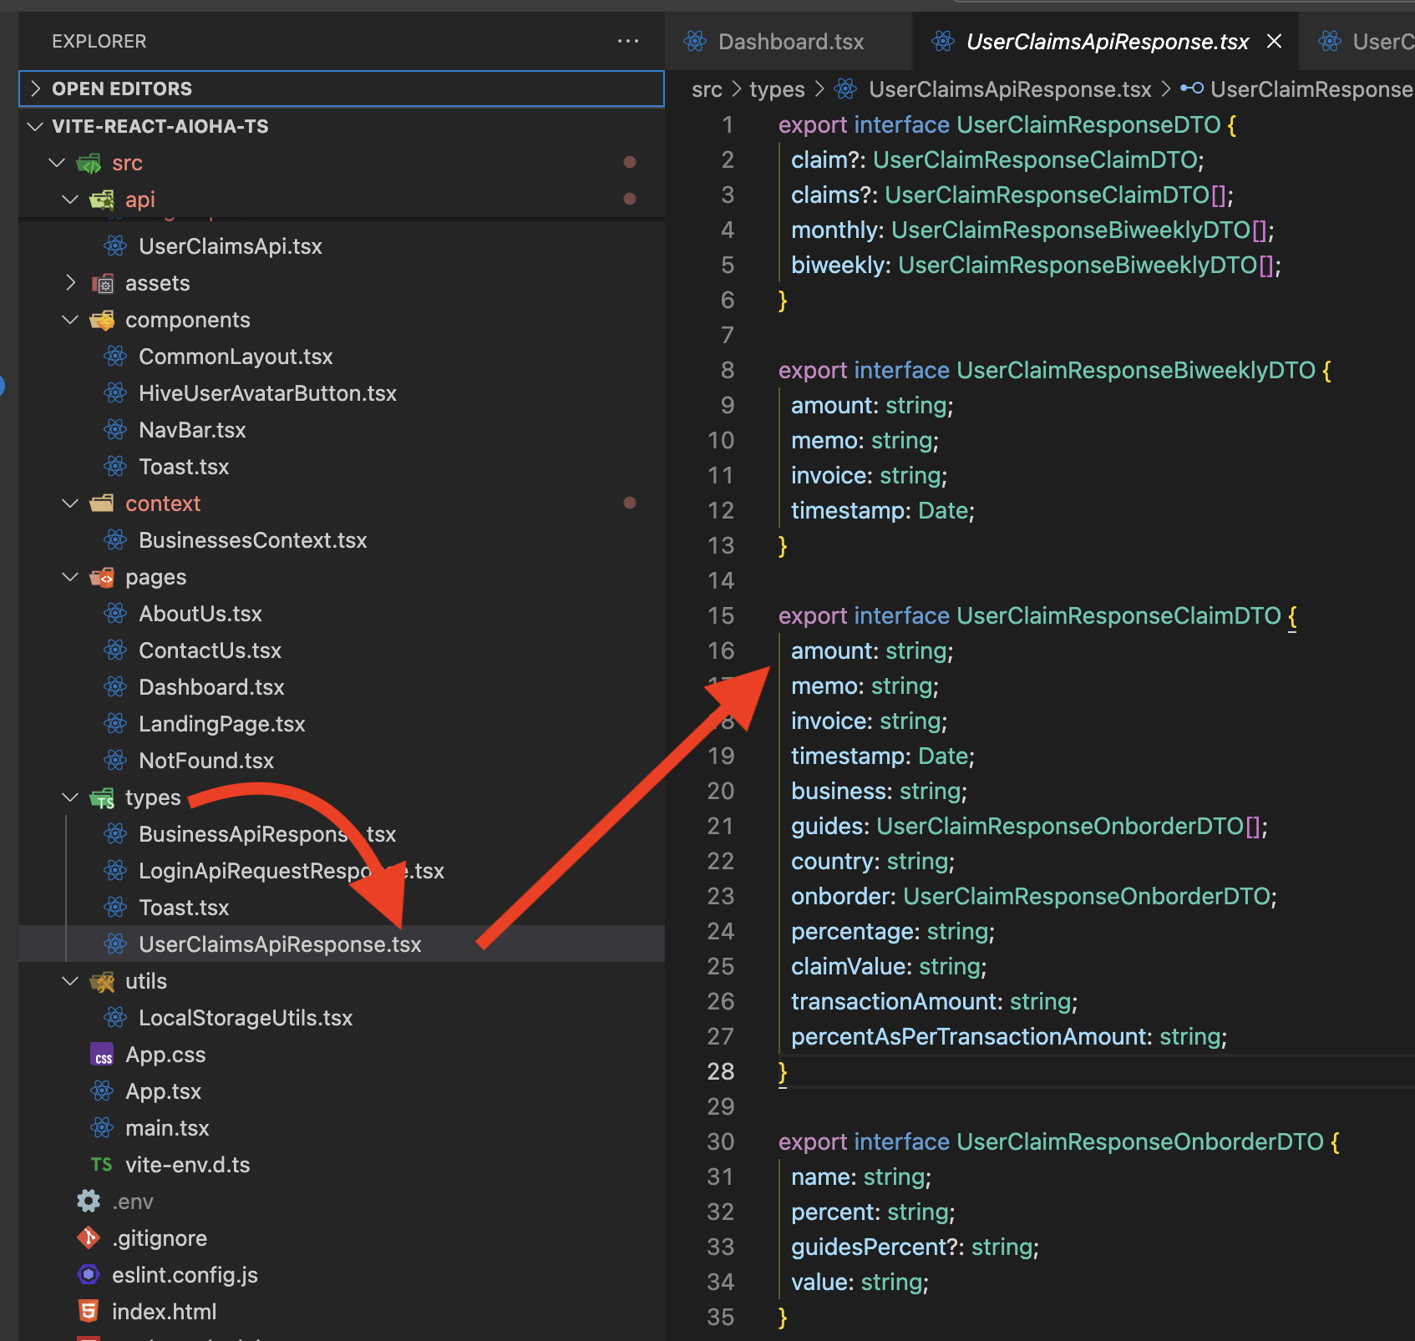Collapse the VITE-REACT-AIOHA-TS project root
The width and height of the screenshot is (1415, 1341).
point(35,126)
